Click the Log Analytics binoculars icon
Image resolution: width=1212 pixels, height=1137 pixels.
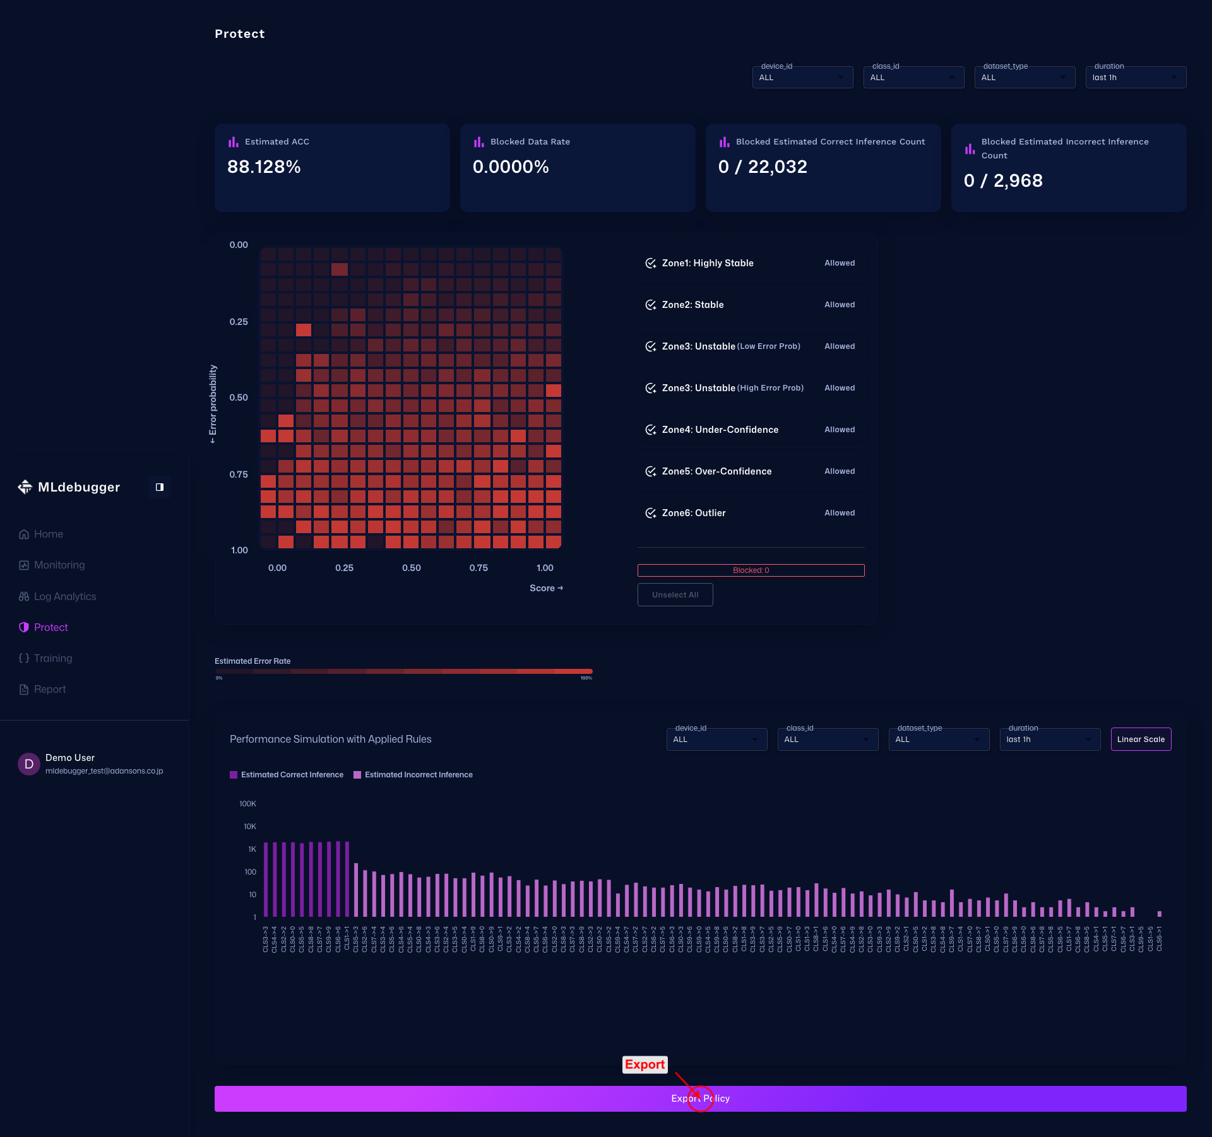[24, 596]
